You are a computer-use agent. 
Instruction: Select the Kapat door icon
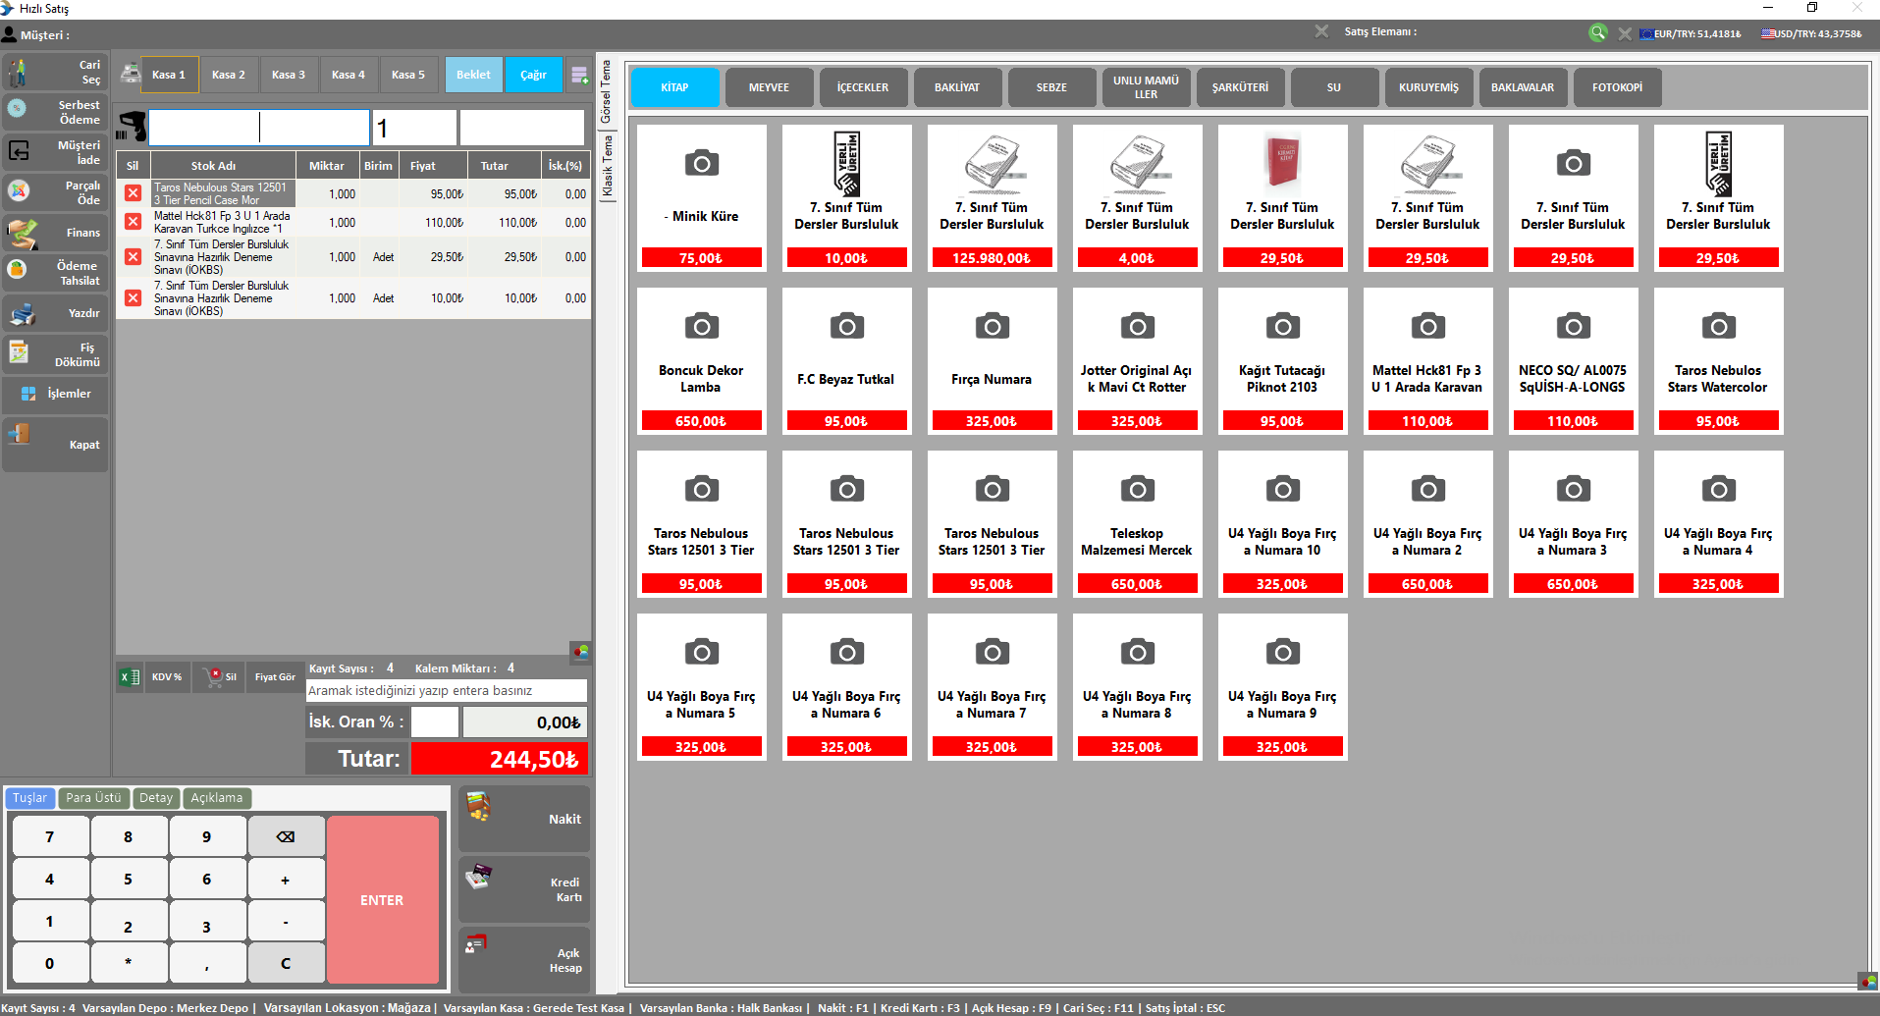(x=20, y=434)
